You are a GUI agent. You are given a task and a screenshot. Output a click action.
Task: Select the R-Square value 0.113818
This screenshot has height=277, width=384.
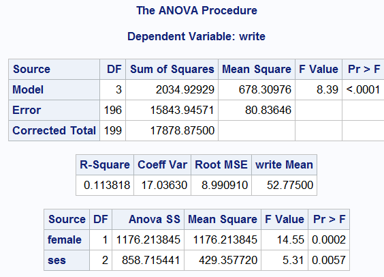(x=105, y=186)
